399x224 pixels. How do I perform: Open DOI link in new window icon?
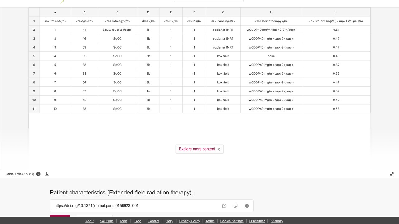(224, 206)
